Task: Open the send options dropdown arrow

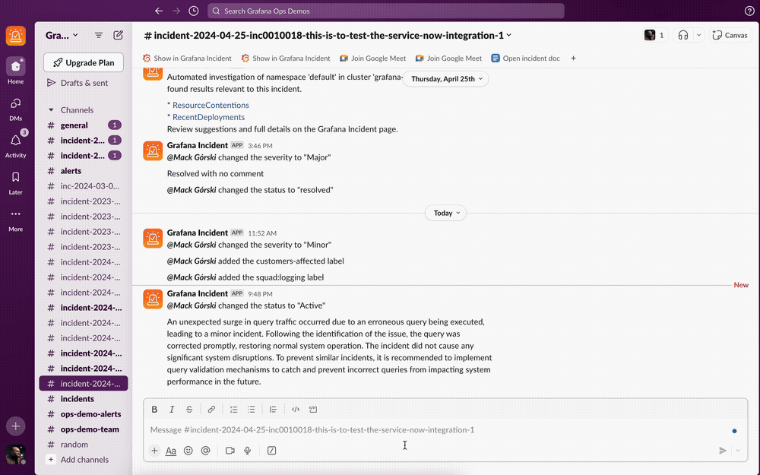Action: click(738, 450)
